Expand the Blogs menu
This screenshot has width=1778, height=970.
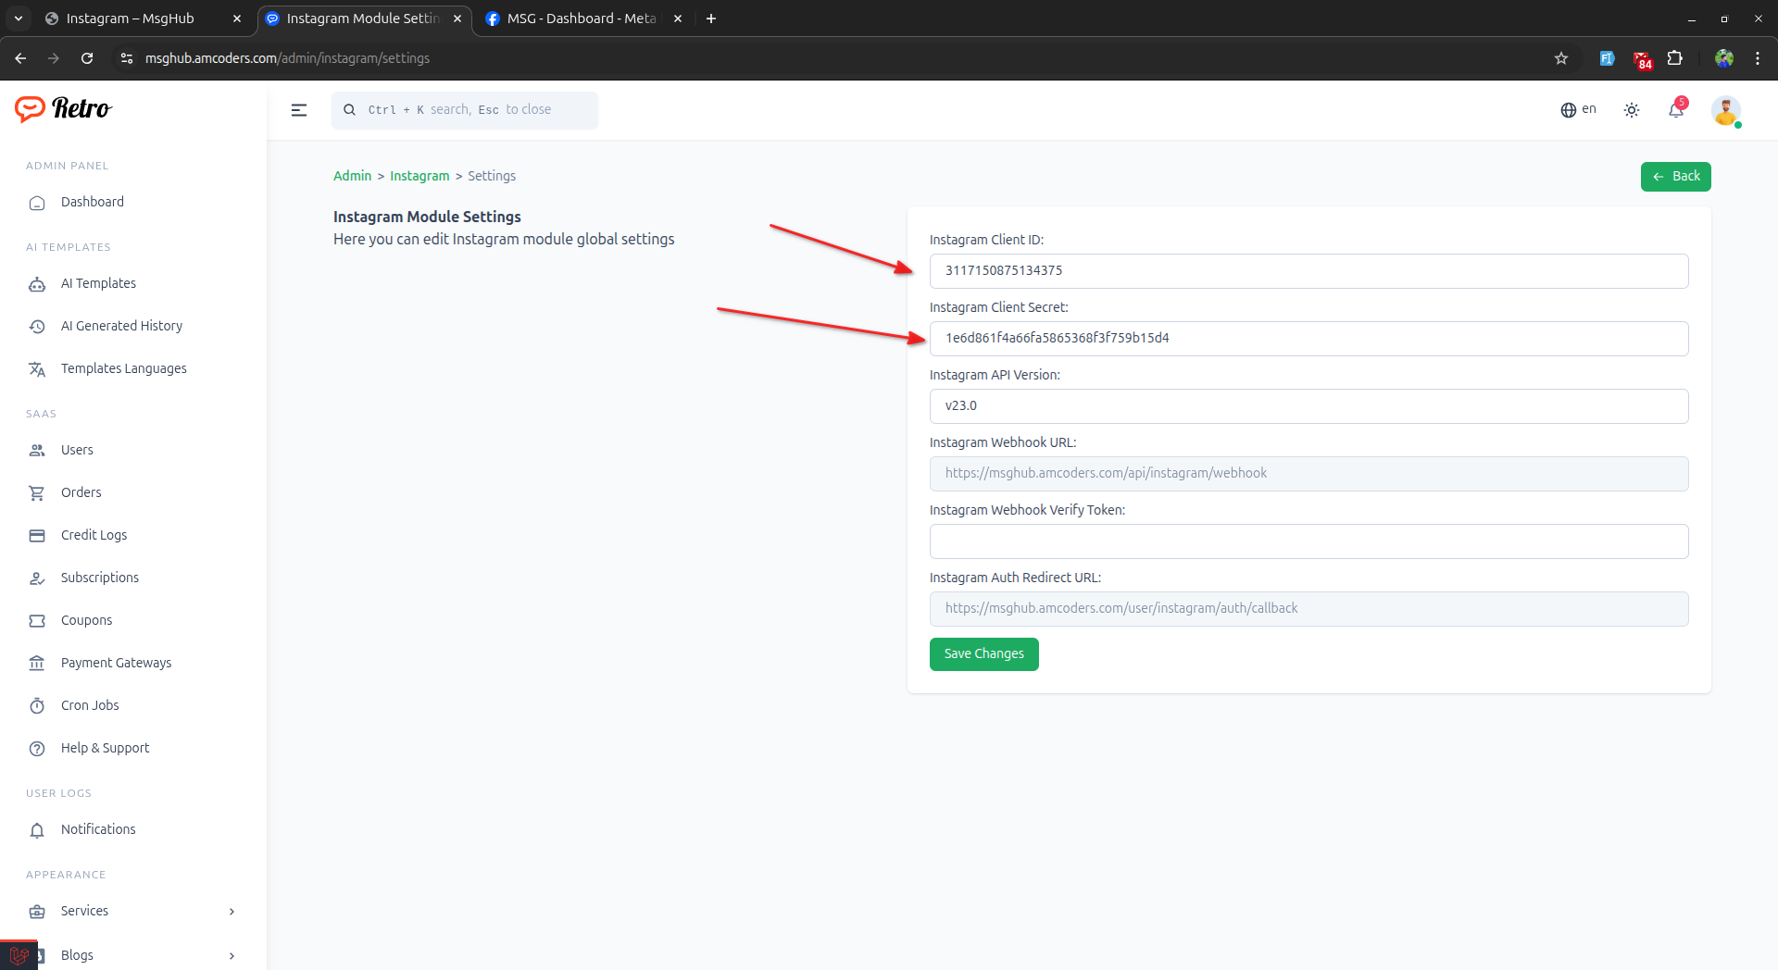[x=76, y=955]
